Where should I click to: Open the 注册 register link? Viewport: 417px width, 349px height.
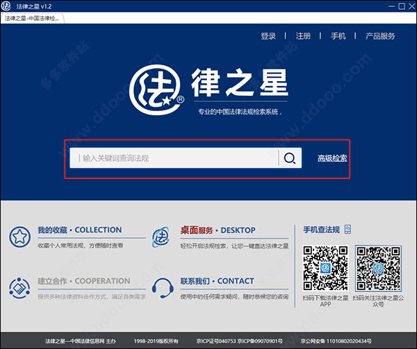tap(303, 36)
